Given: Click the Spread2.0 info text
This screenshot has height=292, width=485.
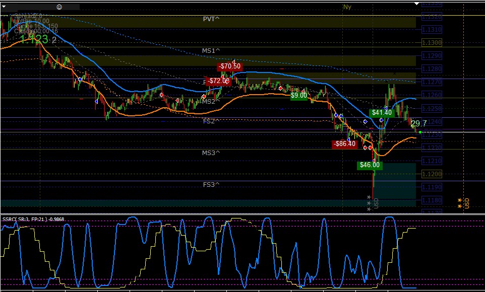Looking at the screenshot, I should pos(28,16).
